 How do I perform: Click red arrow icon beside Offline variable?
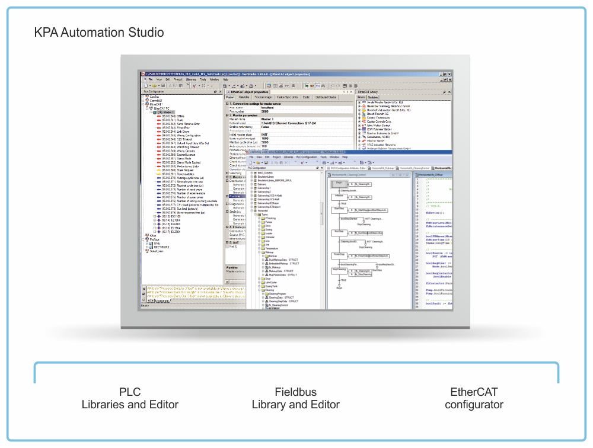[x=159, y=116]
